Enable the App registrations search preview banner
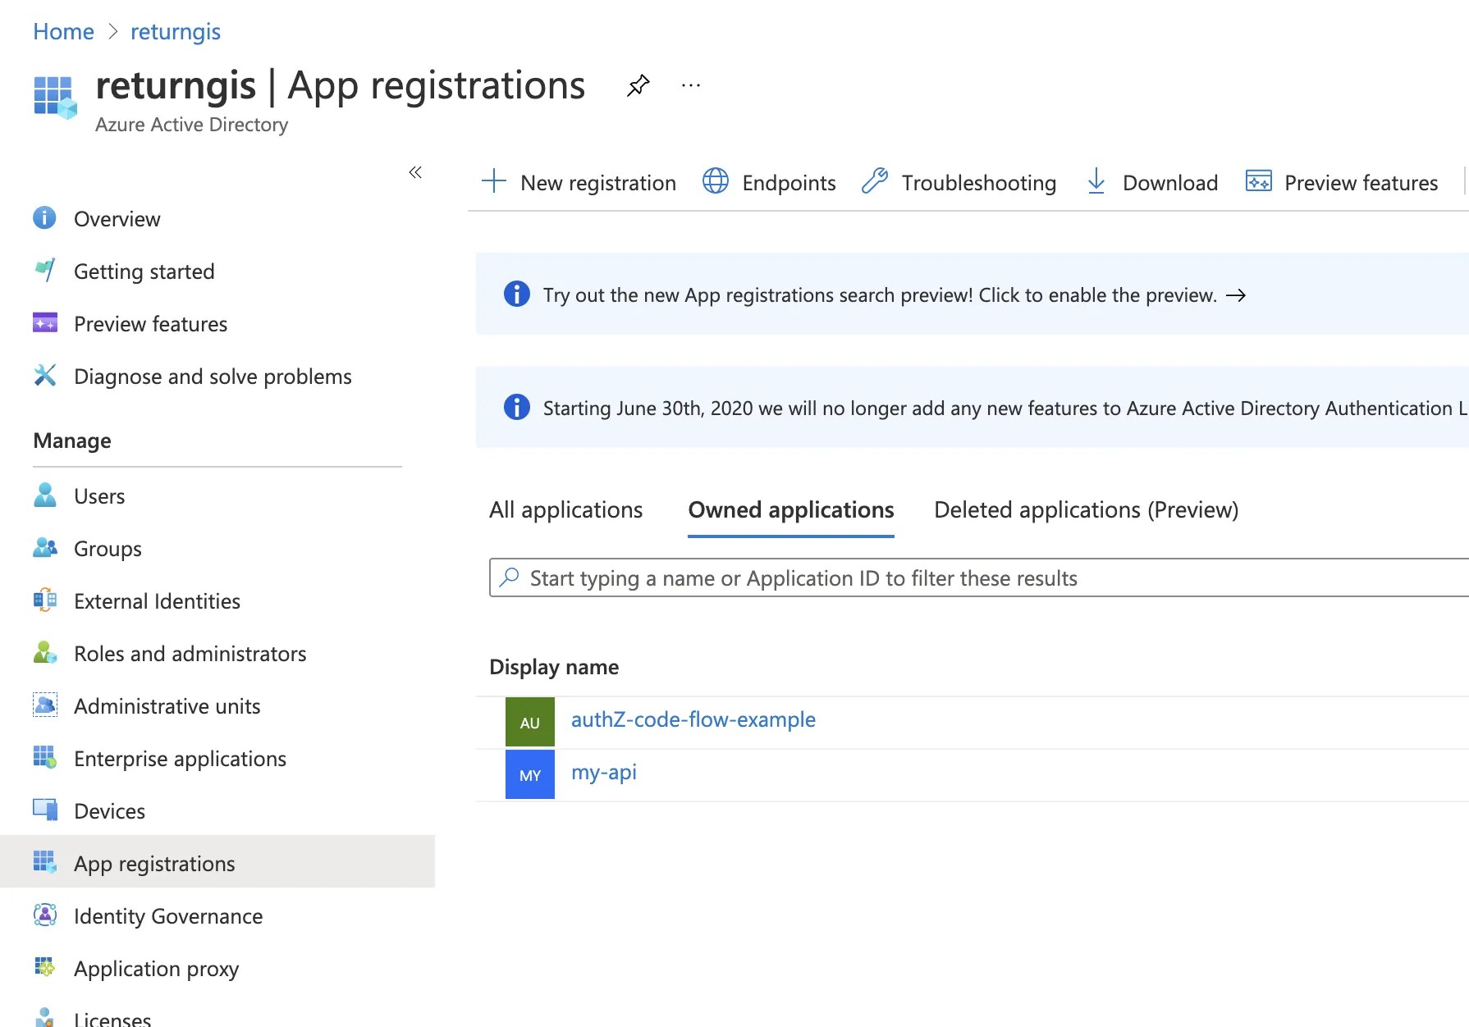1469x1027 pixels. [x=972, y=294]
